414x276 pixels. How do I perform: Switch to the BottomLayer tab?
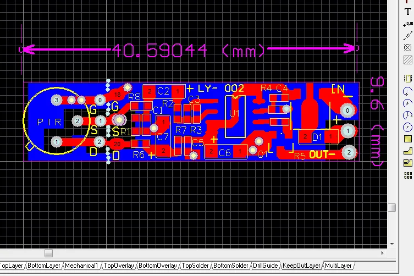point(45,266)
